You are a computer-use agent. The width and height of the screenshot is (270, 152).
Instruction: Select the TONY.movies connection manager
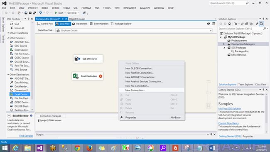pyautogui.click(x=49, y=120)
